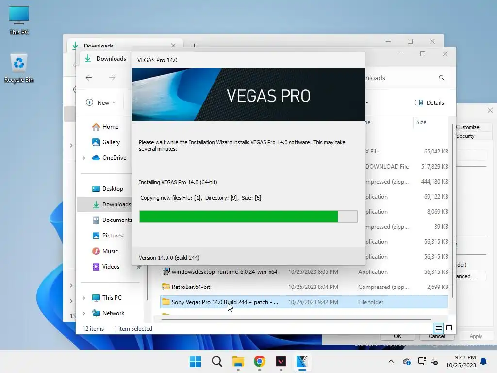This screenshot has width=497, height=373.
Task: Click the horizontal scrollbar of file list
Action: [297, 319]
